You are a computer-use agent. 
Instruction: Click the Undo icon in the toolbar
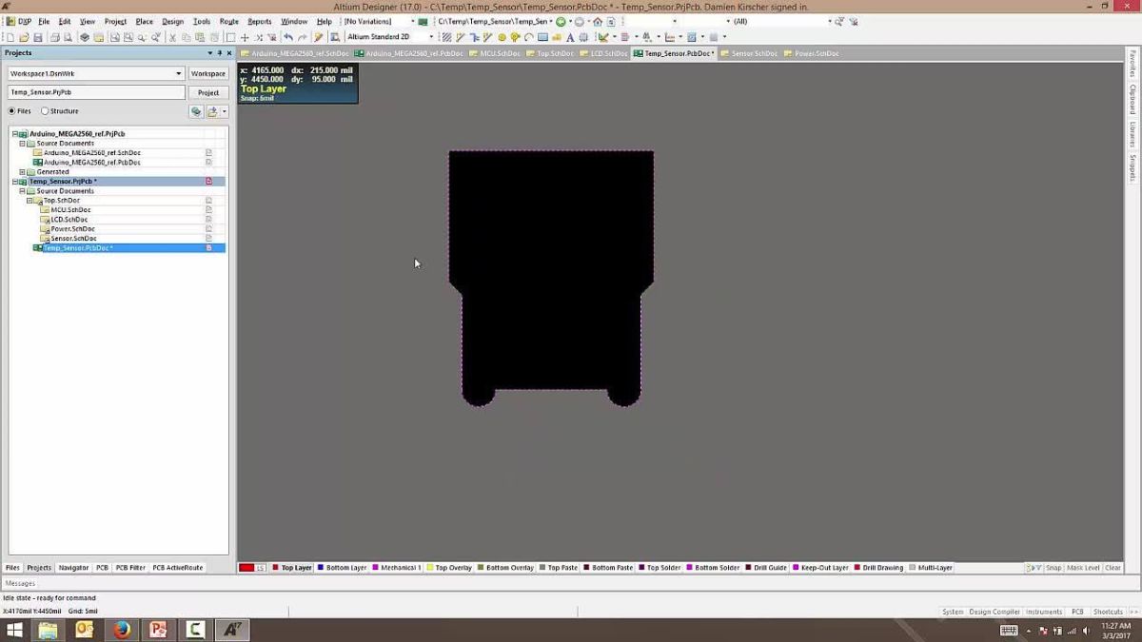[x=289, y=36]
